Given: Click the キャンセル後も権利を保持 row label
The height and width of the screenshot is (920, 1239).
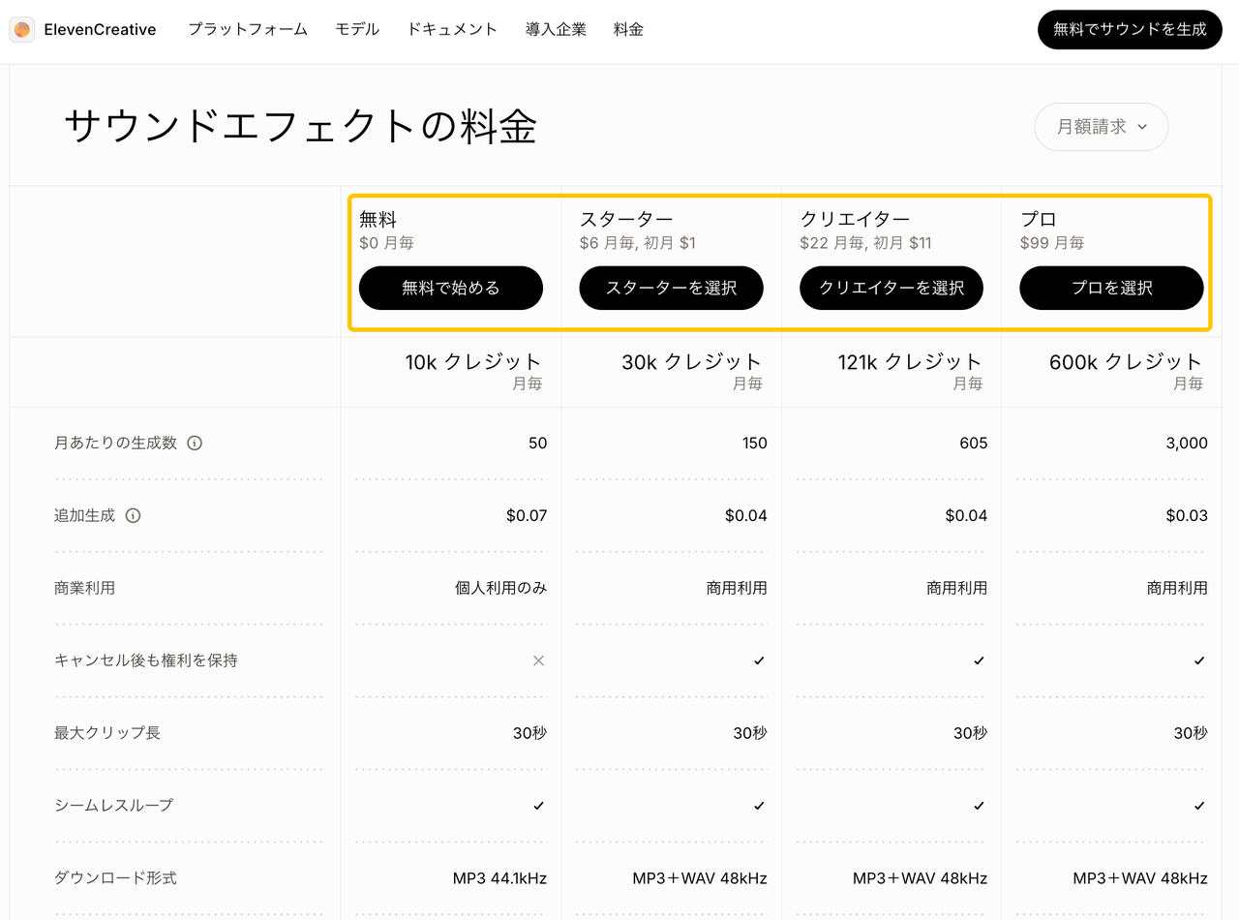Looking at the screenshot, I should 146,660.
